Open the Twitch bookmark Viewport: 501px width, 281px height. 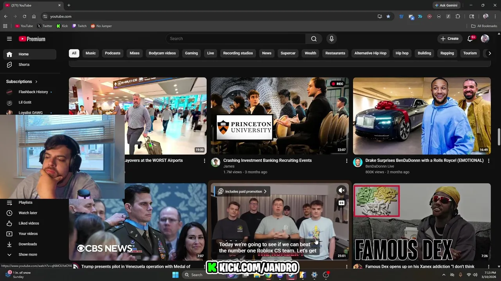79,26
